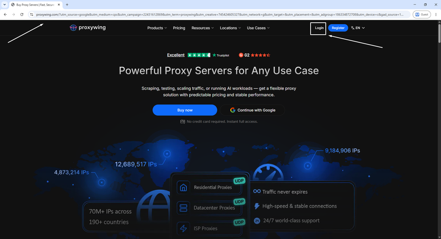441x239 pixels.
Task: Click No credit card required text
Action: (222, 121)
